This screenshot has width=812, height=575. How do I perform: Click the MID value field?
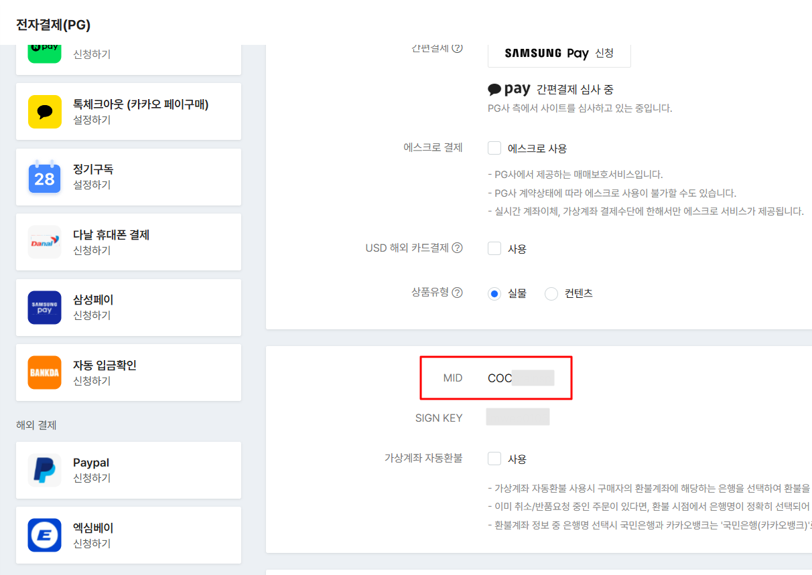click(x=521, y=378)
